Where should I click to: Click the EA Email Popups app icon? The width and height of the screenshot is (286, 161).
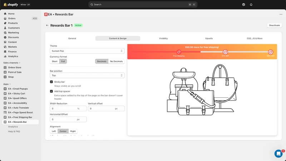click(5, 89)
